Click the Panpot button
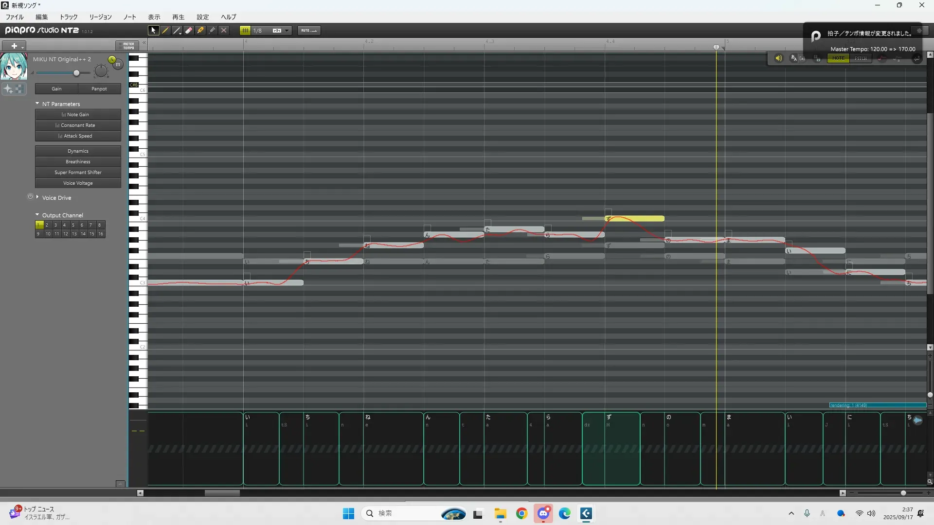Screen dimensions: 934x525 coord(99,88)
